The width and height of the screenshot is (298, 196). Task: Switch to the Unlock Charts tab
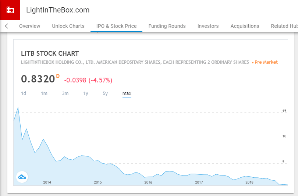point(68,26)
